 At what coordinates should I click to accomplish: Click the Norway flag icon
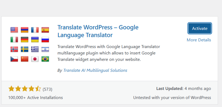coord(14,49)
